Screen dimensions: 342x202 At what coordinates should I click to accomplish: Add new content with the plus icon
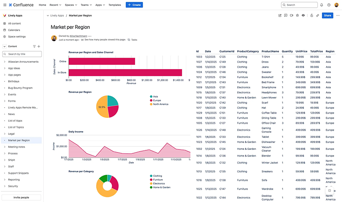point(39,47)
